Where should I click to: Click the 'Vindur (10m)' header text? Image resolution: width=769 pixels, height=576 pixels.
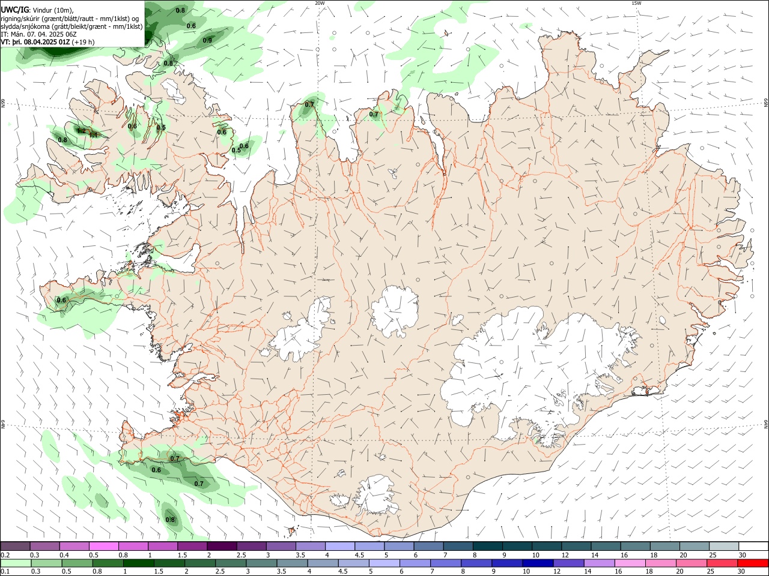click(x=53, y=10)
